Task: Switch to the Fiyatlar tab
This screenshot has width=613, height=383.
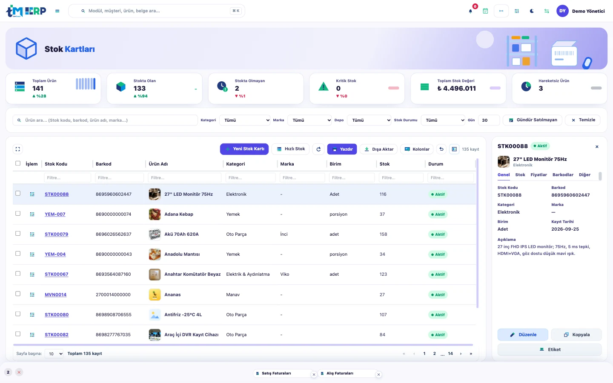Action: pos(539,175)
